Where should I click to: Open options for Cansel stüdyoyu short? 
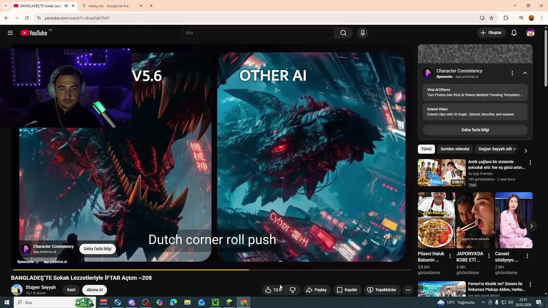pyautogui.click(x=527, y=256)
